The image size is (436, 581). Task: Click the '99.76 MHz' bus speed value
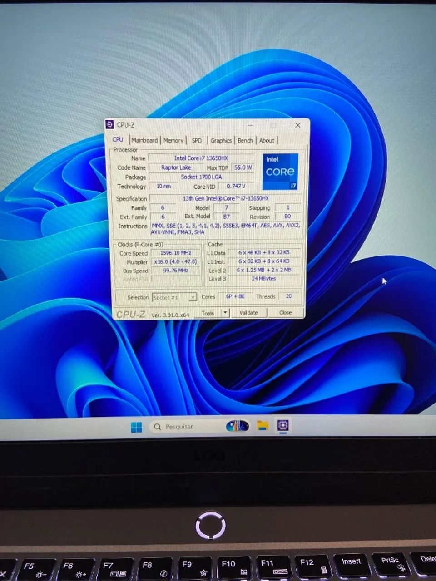click(x=176, y=271)
